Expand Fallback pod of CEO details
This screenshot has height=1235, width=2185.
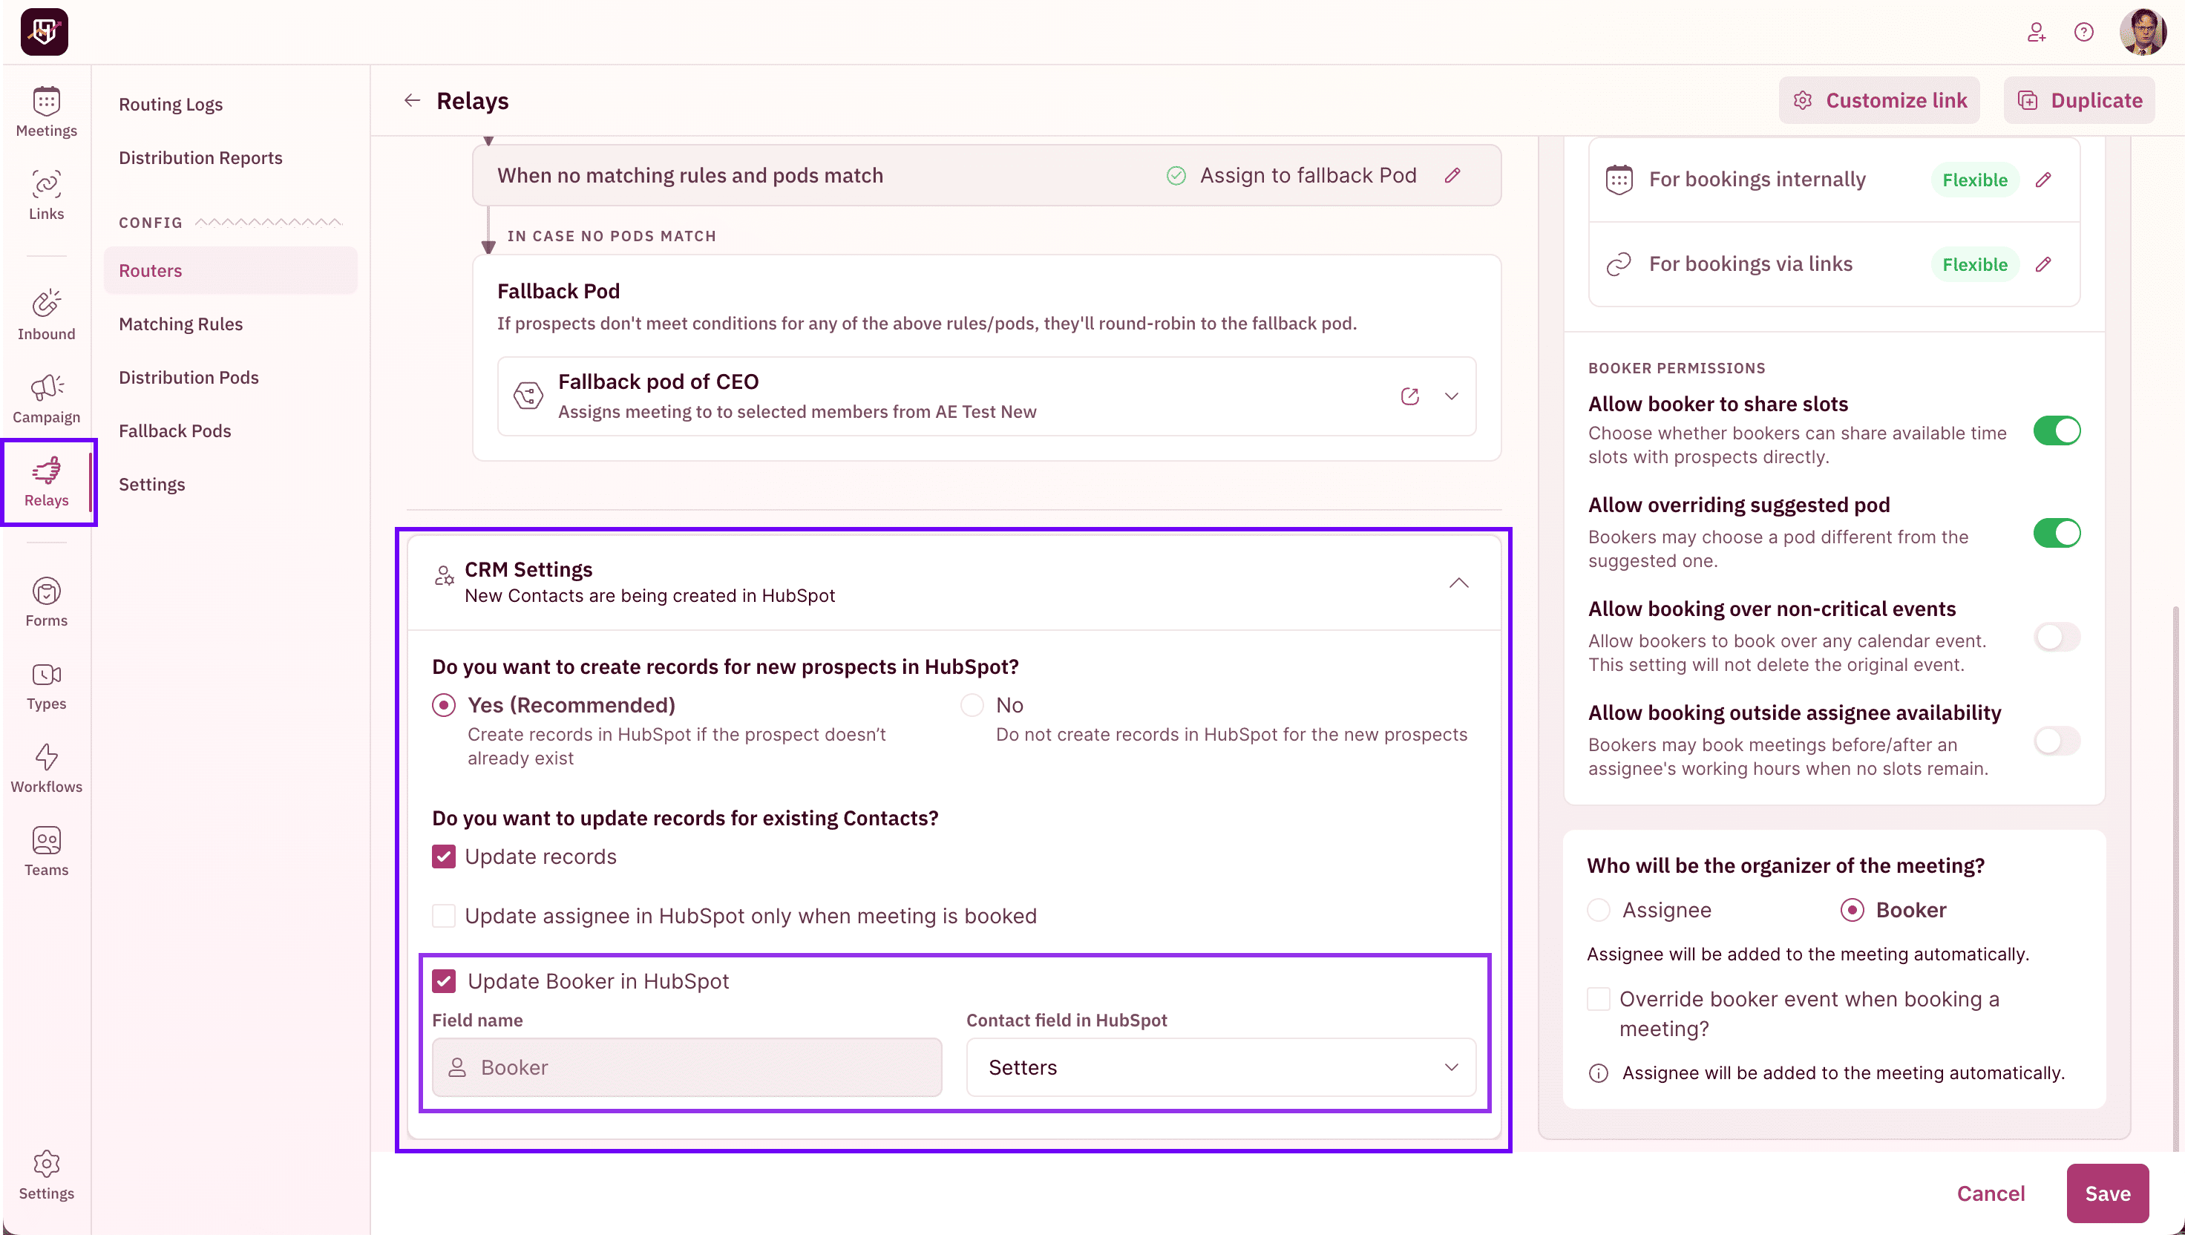click(x=1451, y=396)
